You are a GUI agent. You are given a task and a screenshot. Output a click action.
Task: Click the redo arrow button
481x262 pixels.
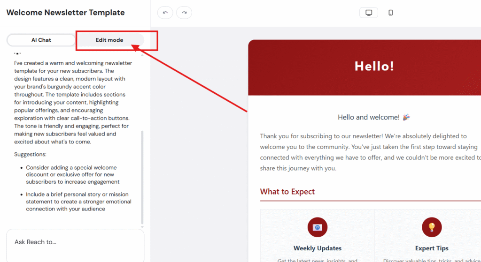[184, 13]
